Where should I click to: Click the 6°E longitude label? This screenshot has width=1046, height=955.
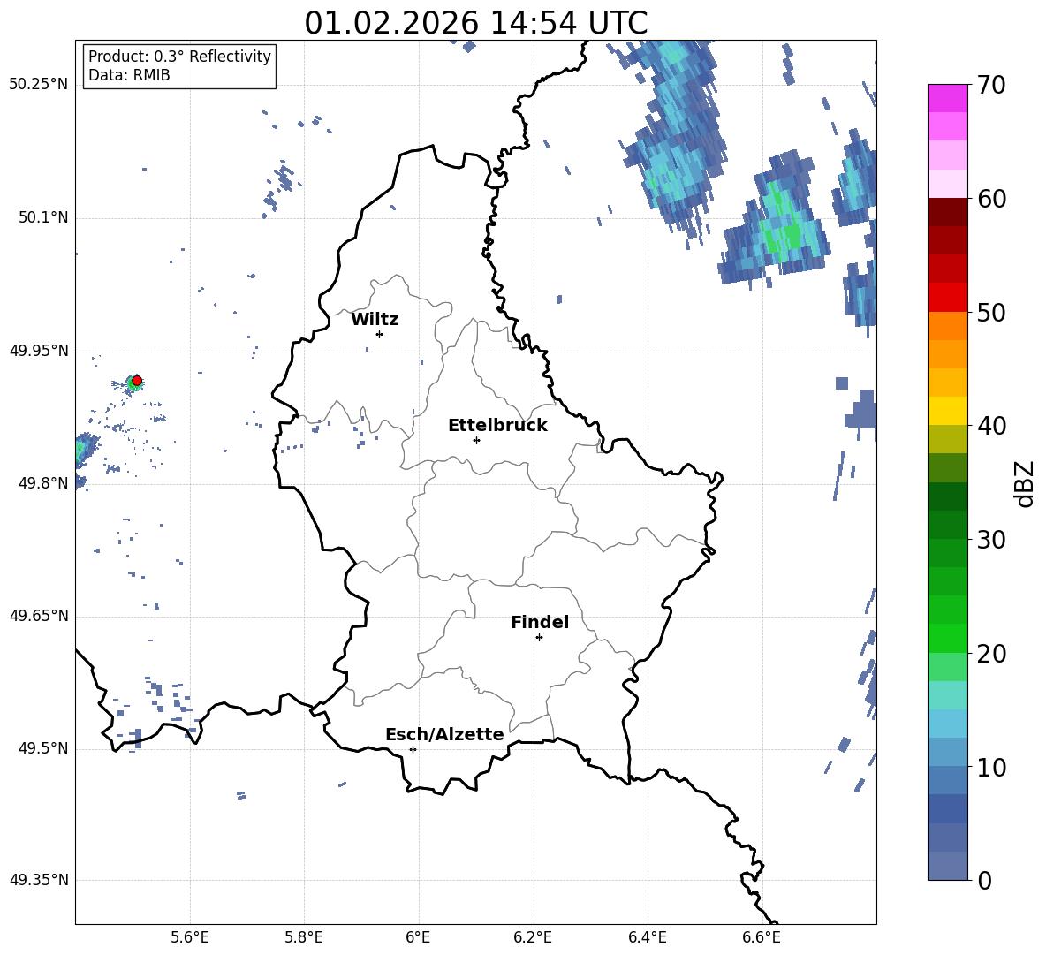pos(418,937)
